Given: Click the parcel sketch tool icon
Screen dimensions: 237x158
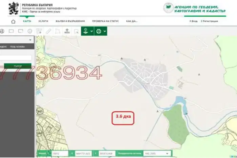Looking at the screenshot, I should tap(39, 31).
